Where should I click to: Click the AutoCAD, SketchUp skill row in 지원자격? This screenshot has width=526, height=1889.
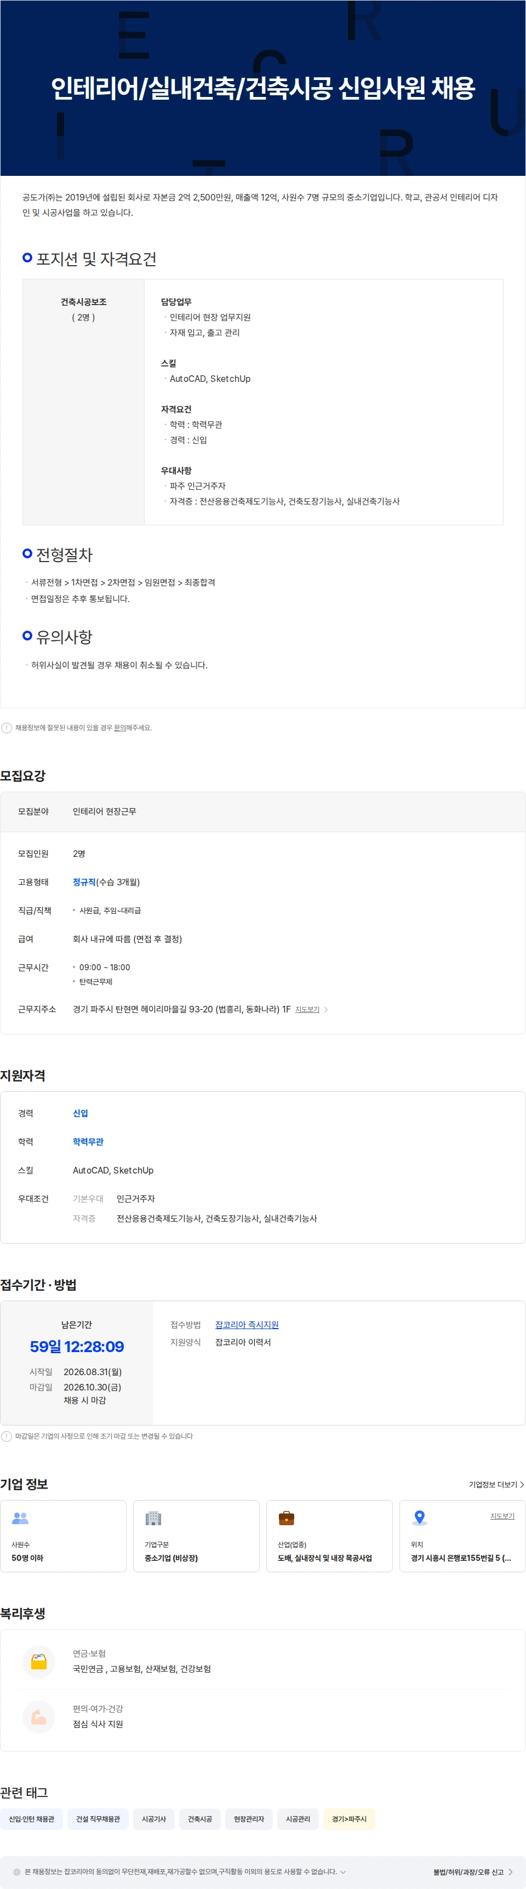click(113, 1170)
